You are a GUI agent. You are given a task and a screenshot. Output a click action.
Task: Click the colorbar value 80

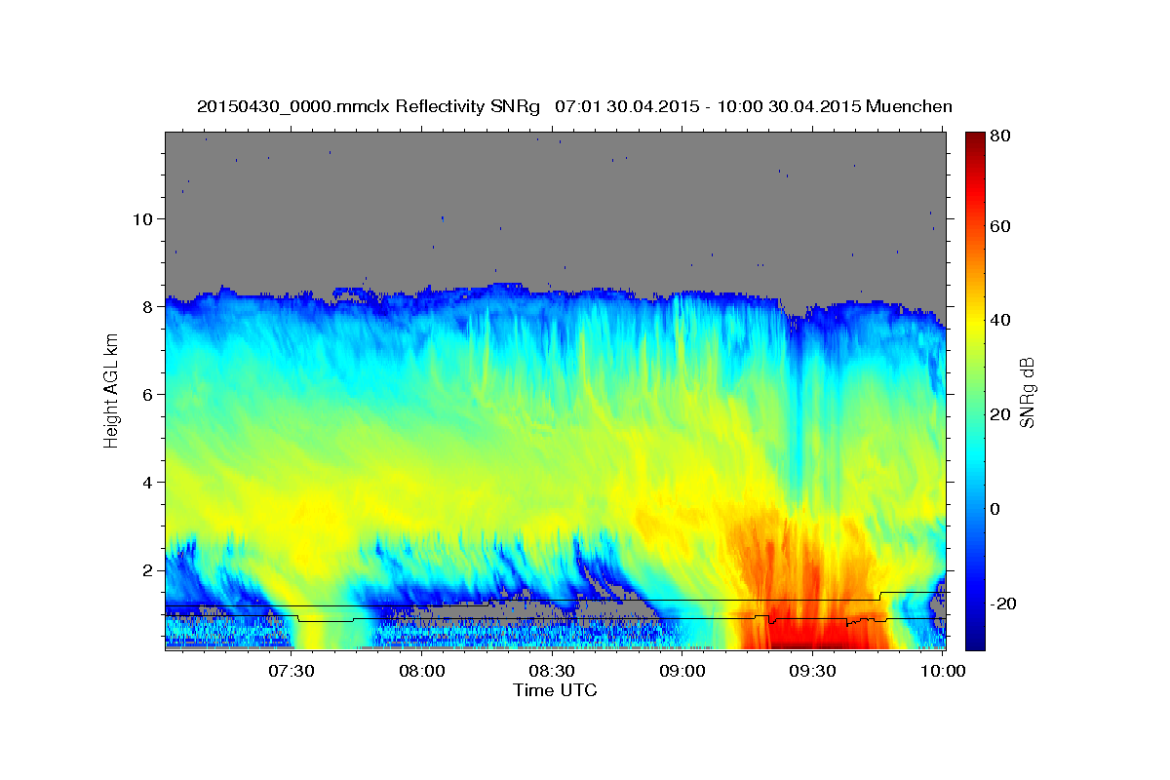pyautogui.click(x=999, y=137)
